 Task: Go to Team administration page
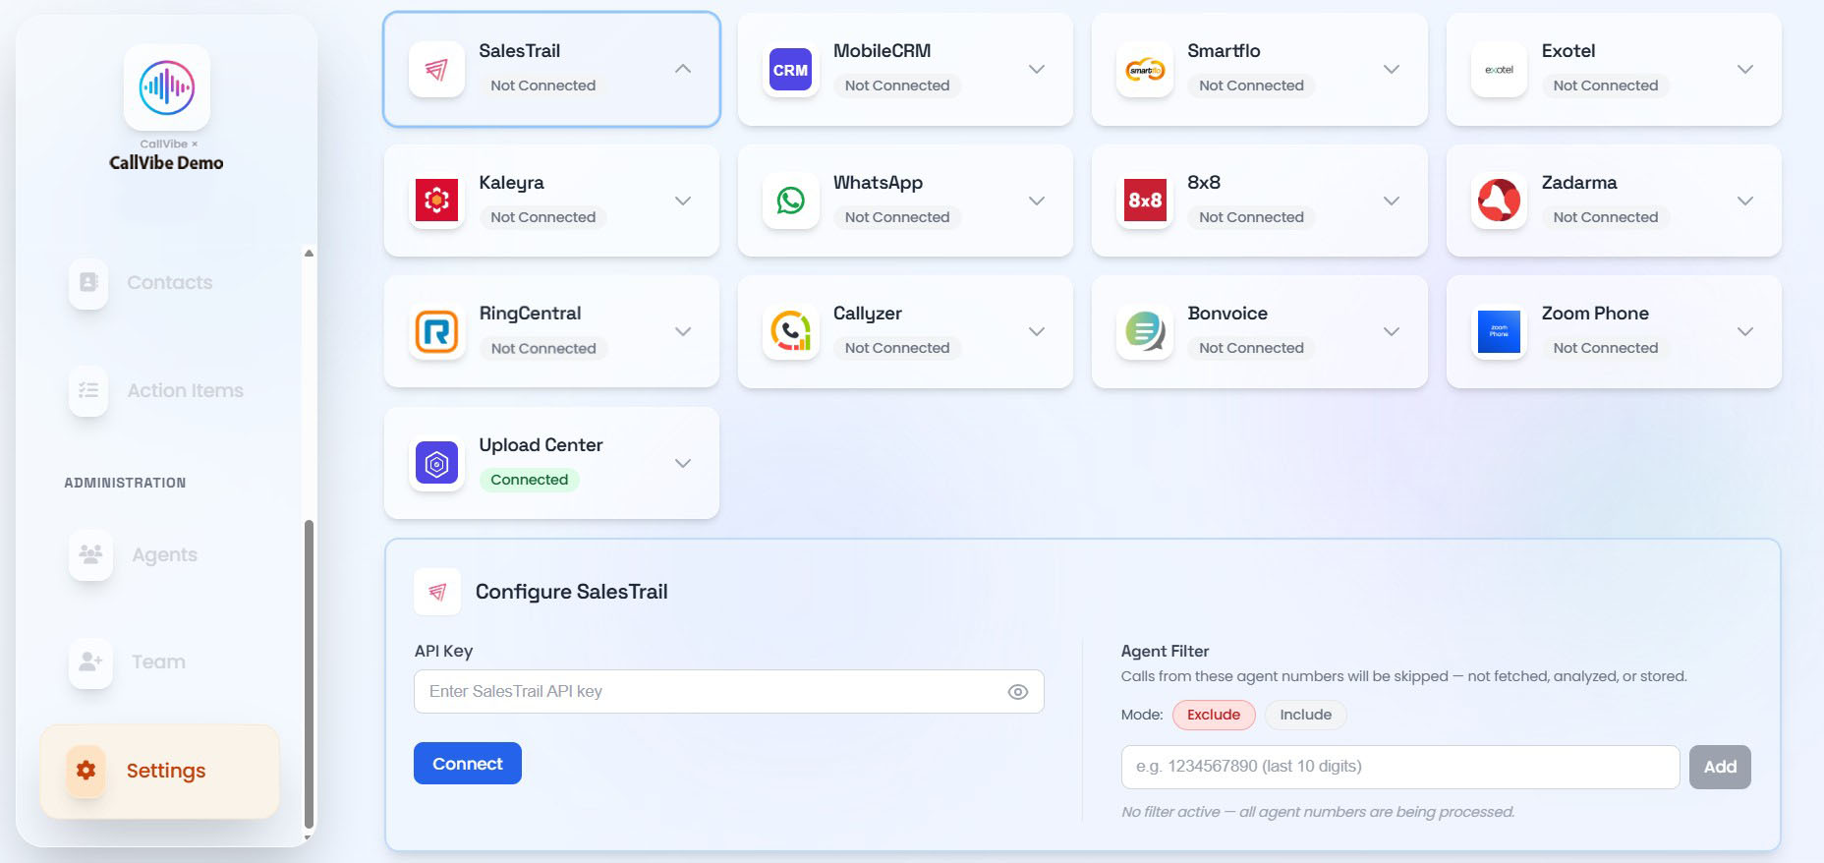click(159, 662)
